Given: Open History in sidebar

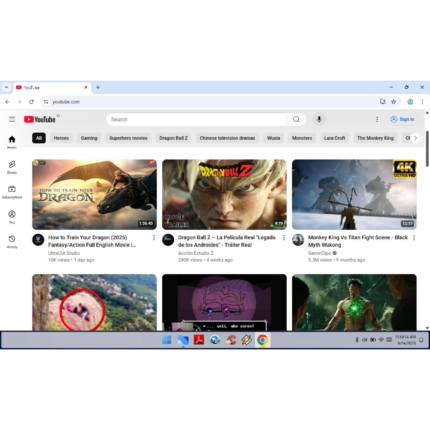Looking at the screenshot, I should coord(12,241).
